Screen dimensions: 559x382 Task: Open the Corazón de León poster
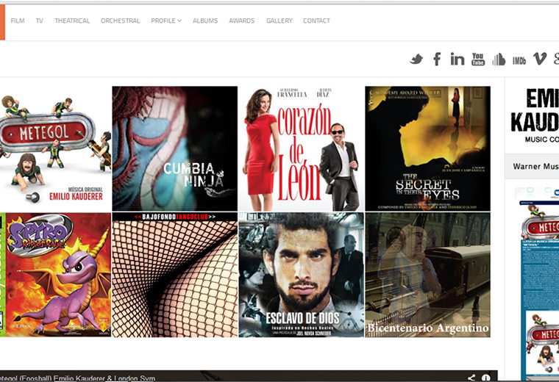click(302, 148)
